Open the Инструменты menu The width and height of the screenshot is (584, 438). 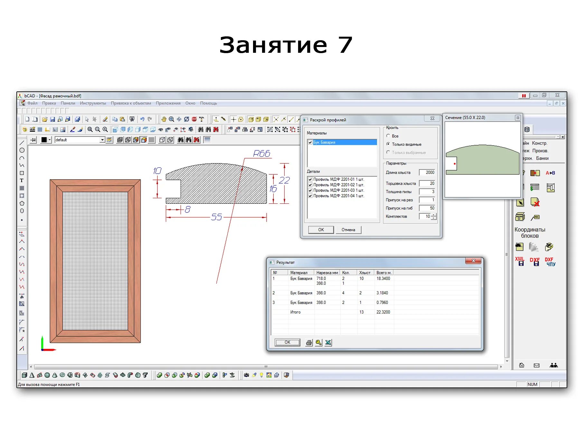tap(93, 103)
